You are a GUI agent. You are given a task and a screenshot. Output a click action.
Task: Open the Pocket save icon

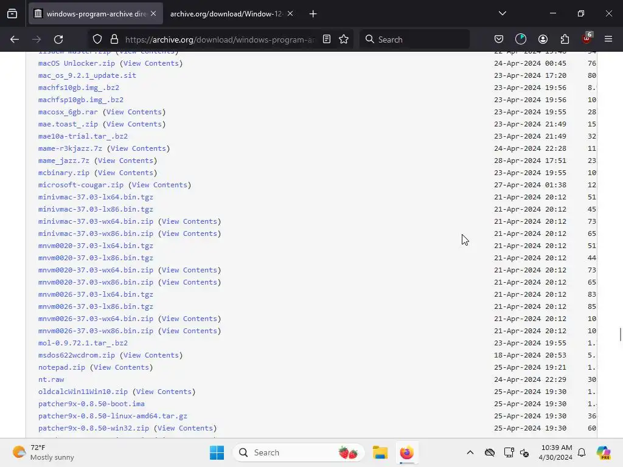tap(499, 40)
